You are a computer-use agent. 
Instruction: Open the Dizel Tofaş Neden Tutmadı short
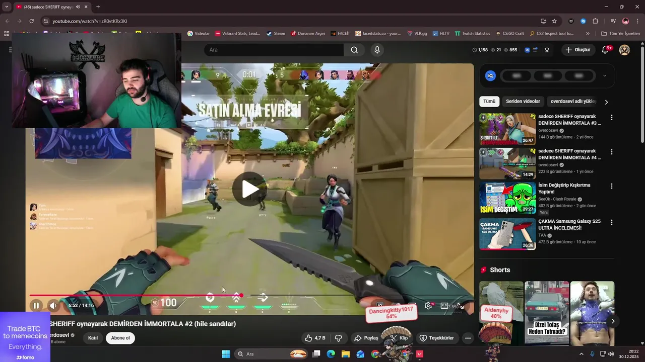[x=547, y=313]
